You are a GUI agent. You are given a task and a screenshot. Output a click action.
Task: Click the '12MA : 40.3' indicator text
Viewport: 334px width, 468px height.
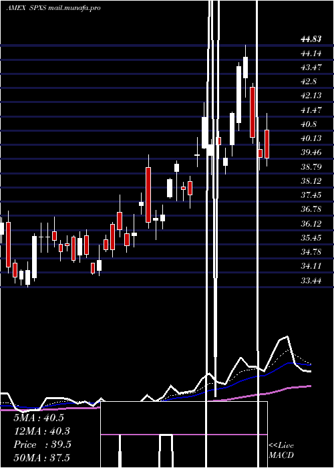[41, 431]
